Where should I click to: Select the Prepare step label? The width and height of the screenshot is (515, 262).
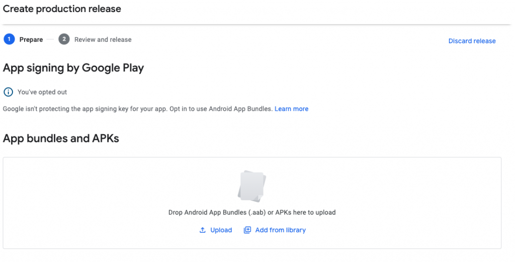pos(31,40)
